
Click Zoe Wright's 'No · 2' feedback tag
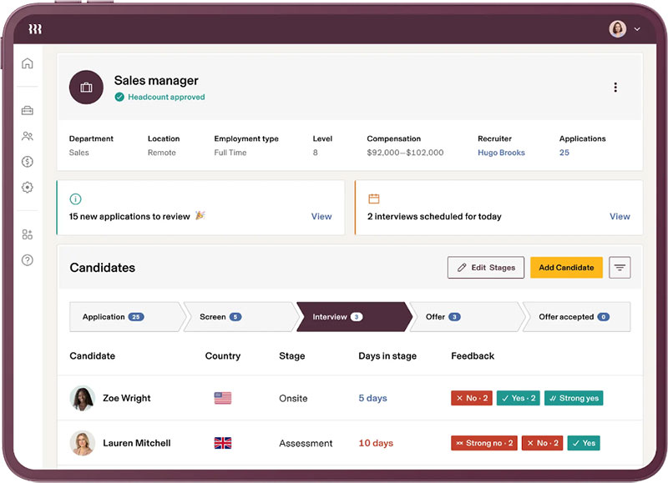click(472, 398)
